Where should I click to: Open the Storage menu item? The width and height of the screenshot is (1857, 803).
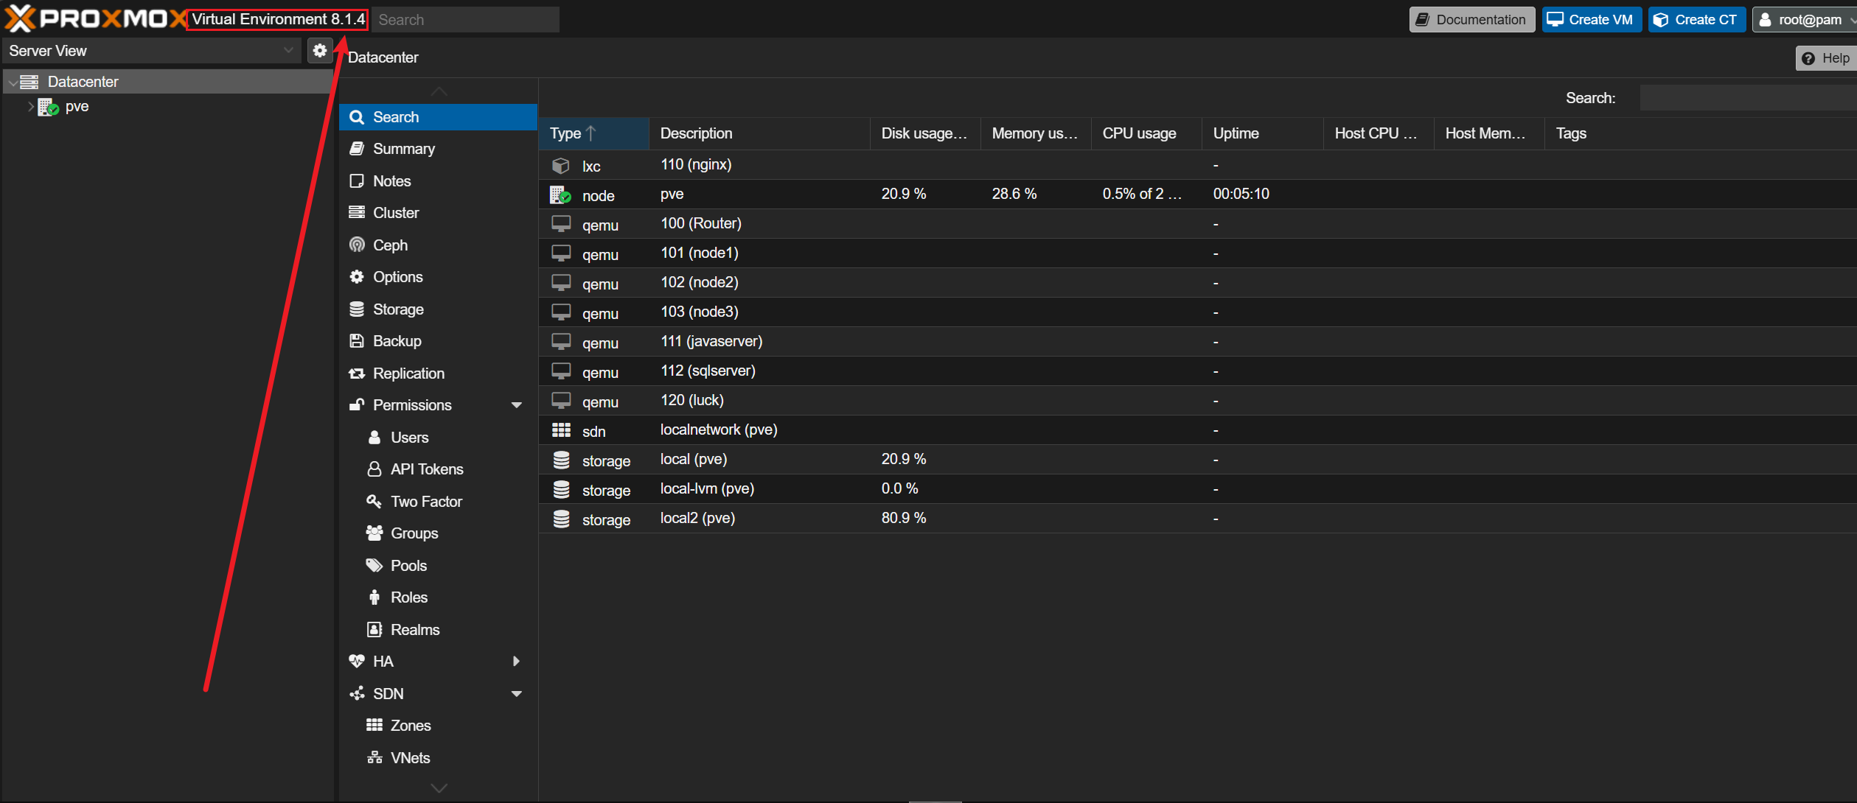click(x=397, y=309)
